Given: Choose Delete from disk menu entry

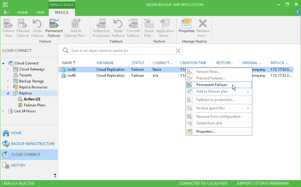Looking at the screenshot, I should pos(219,123).
